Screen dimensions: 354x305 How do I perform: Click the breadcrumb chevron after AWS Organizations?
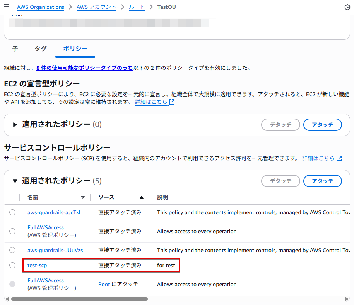pos(70,7)
